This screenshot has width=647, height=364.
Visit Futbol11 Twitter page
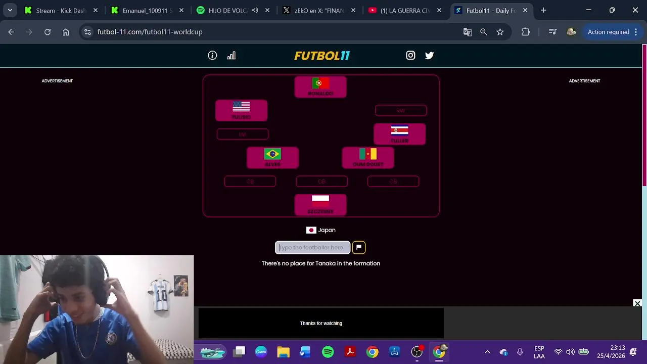point(429,56)
